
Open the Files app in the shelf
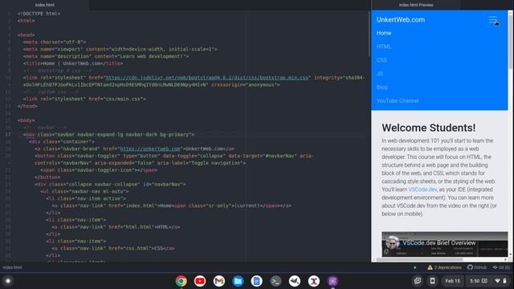click(238, 281)
